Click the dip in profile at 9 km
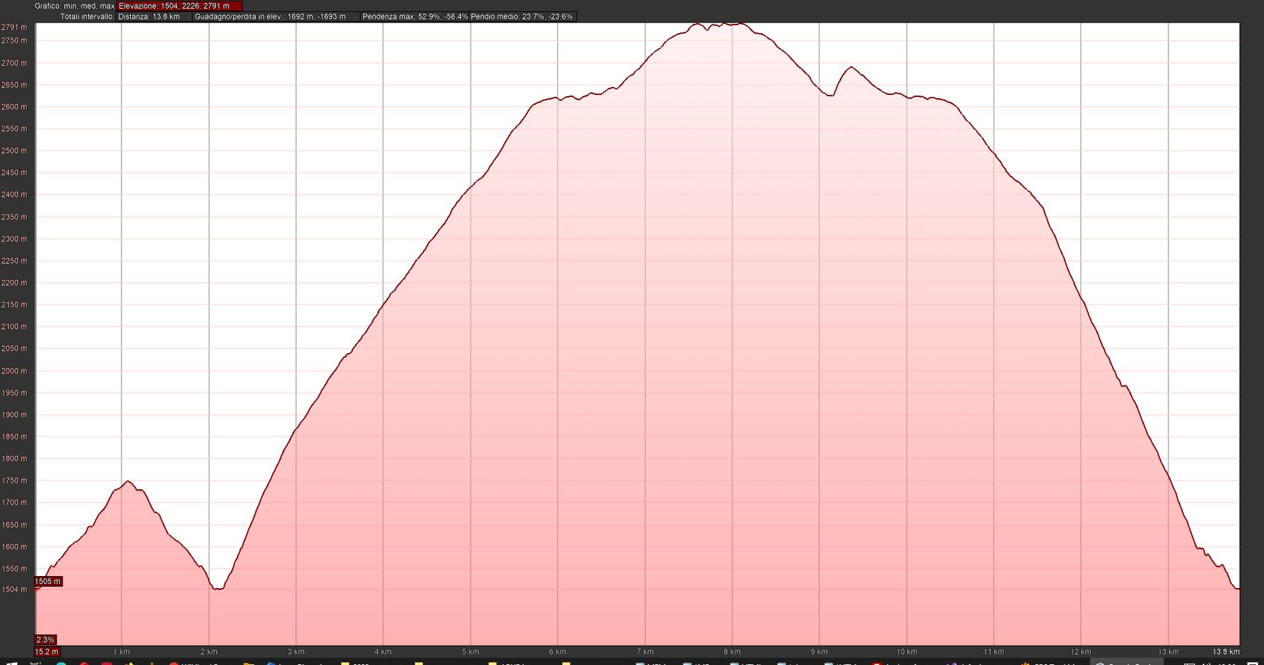Image resolution: width=1264 pixels, height=665 pixels. pyautogui.click(x=829, y=96)
